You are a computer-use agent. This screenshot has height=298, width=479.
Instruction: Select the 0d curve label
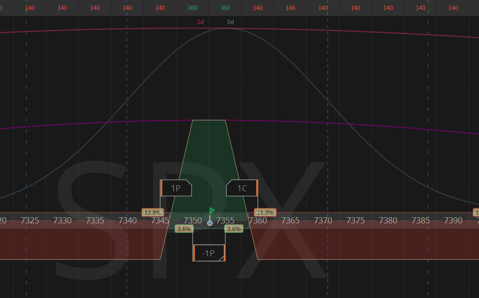pos(231,22)
